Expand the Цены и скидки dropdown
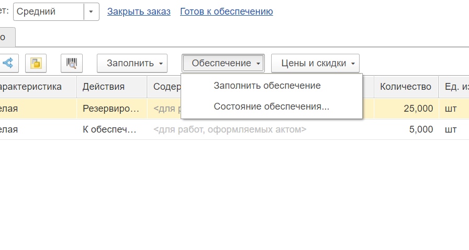The width and height of the screenshot is (469, 250). pos(315,63)
